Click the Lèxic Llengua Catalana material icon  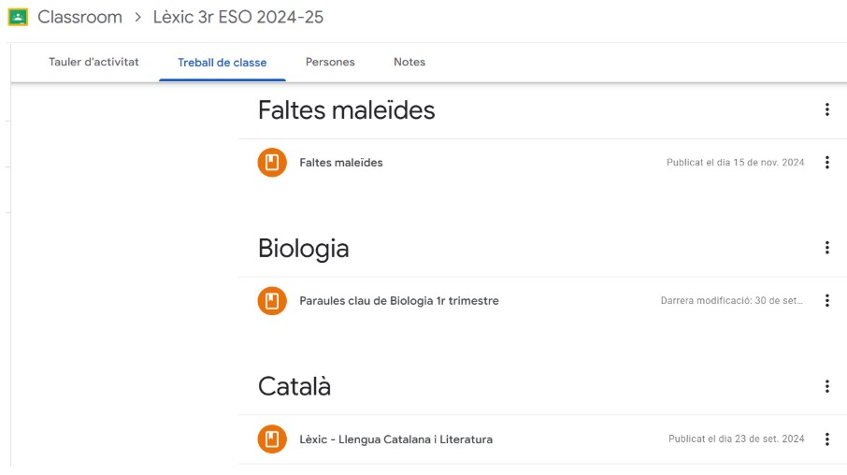pyautogui.click(x=272, y=439)
